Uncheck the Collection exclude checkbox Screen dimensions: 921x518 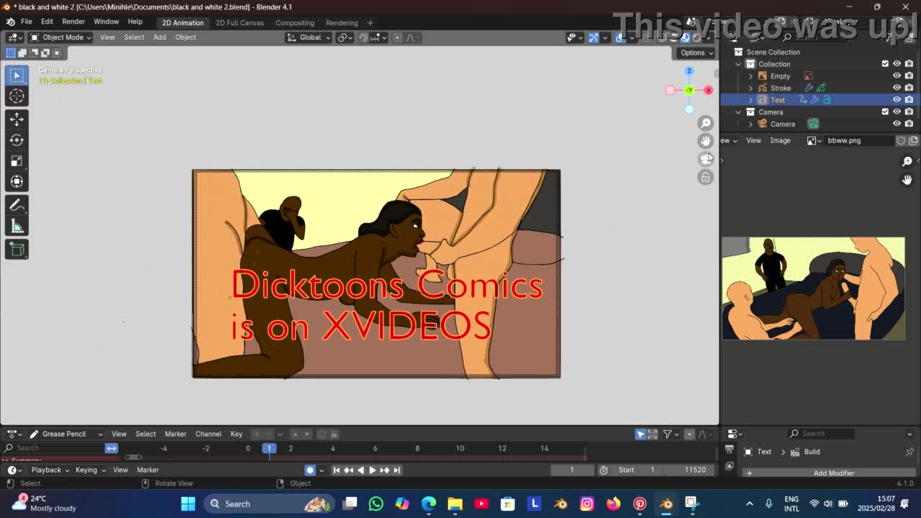point(885,64)
